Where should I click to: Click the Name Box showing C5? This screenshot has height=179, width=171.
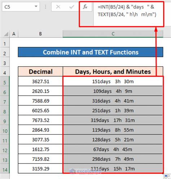21,7
